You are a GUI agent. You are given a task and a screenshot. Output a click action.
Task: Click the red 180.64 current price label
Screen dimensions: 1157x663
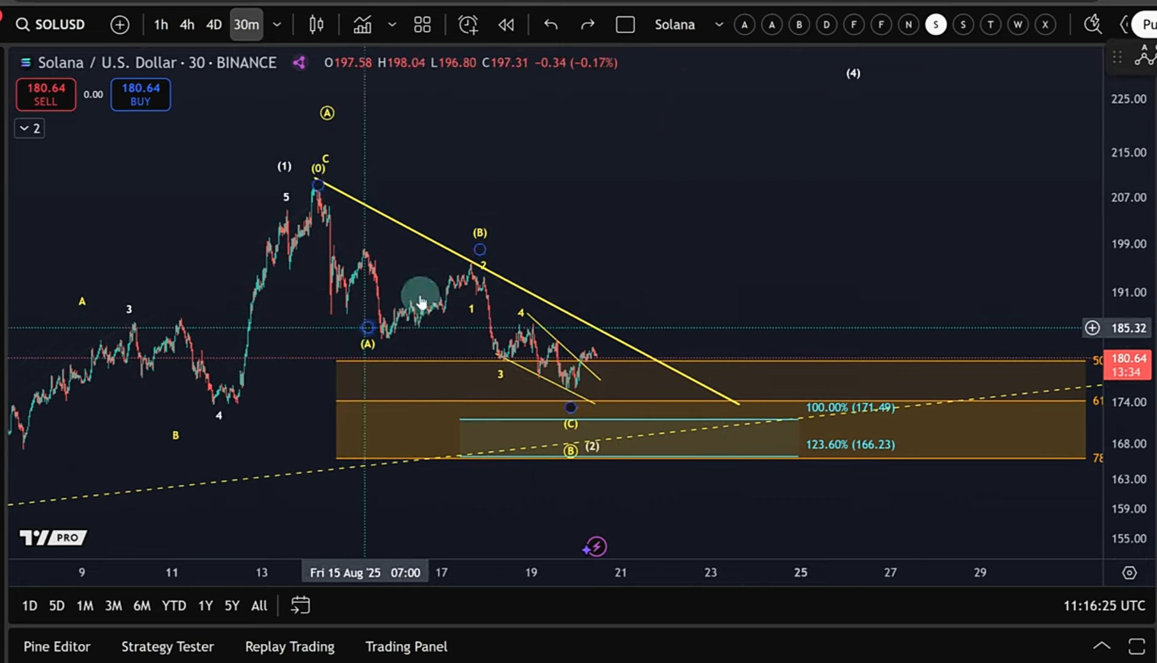(1128, 365)
